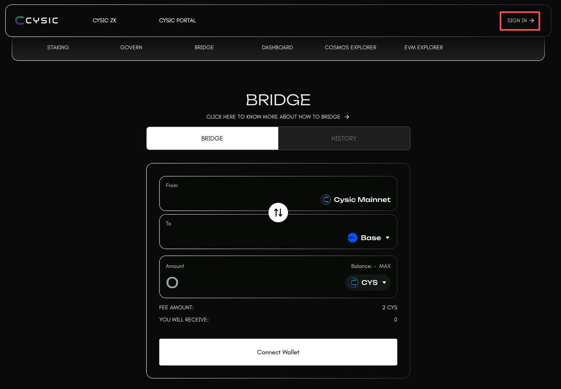Click MAX to use full balance

coord(385,266)
